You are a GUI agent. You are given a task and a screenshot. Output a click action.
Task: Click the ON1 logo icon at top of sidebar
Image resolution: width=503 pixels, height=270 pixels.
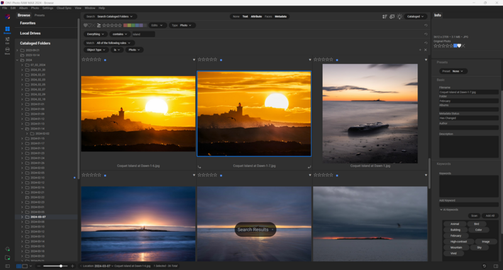(8, 16)
